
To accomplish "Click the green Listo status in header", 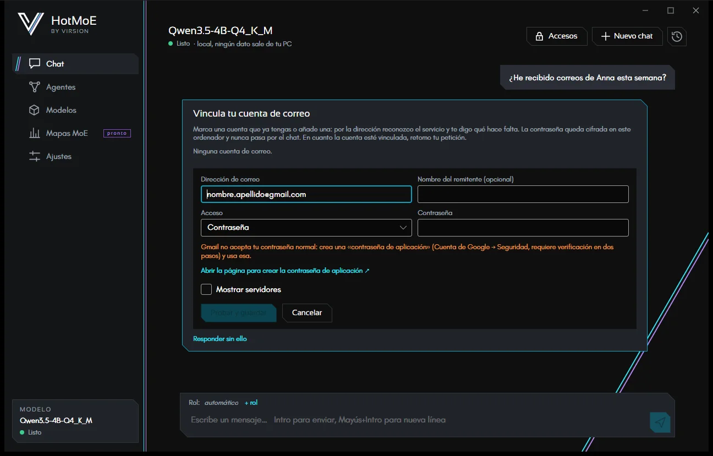I will pyautogui.click(x=179, y=43).
